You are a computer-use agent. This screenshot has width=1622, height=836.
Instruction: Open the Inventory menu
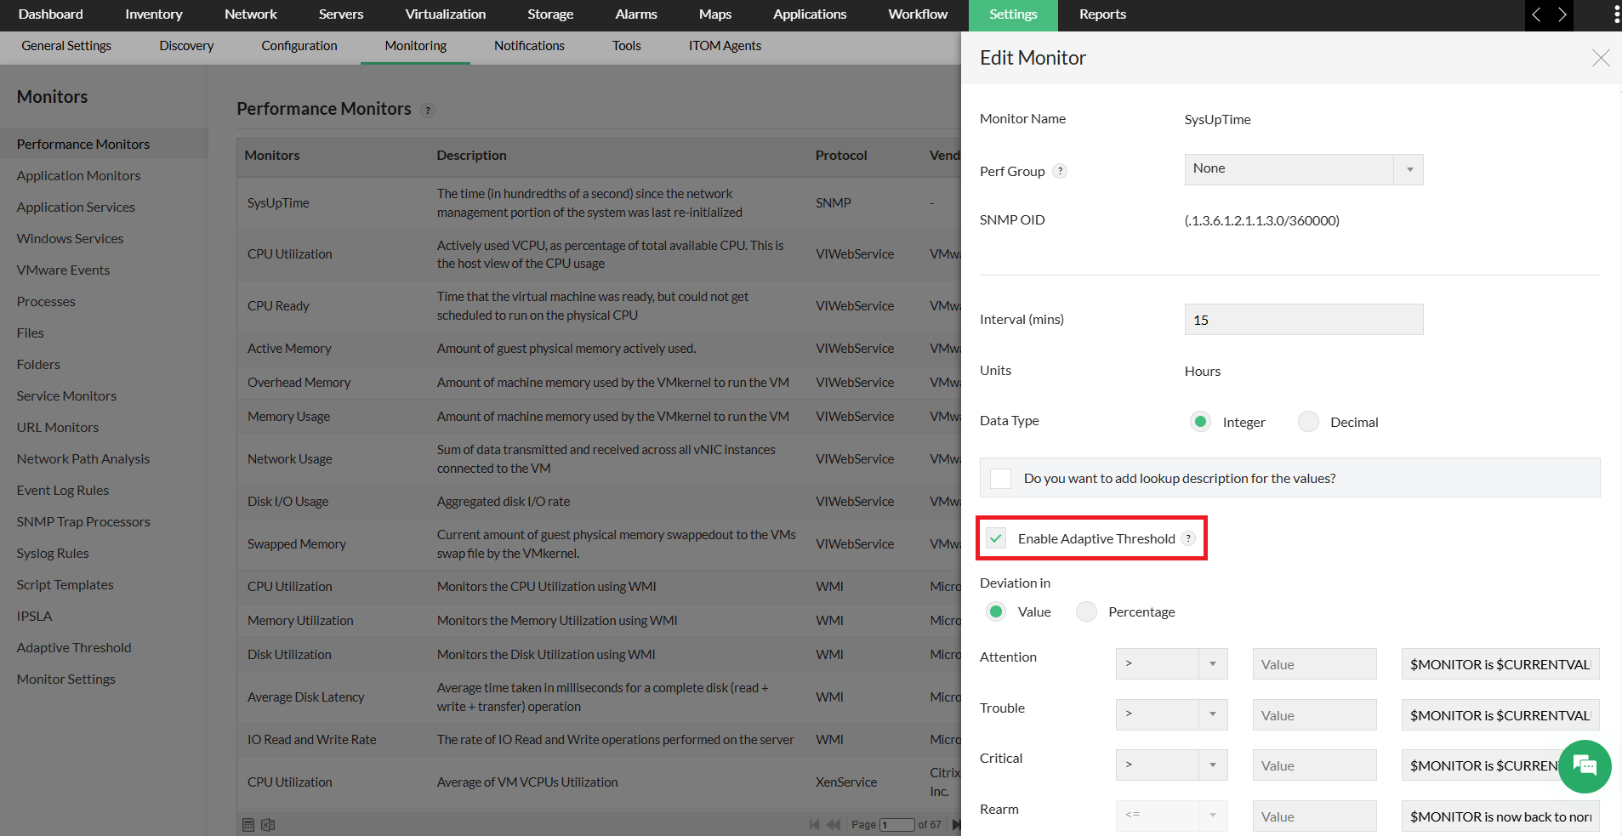[x=154, y=14]
